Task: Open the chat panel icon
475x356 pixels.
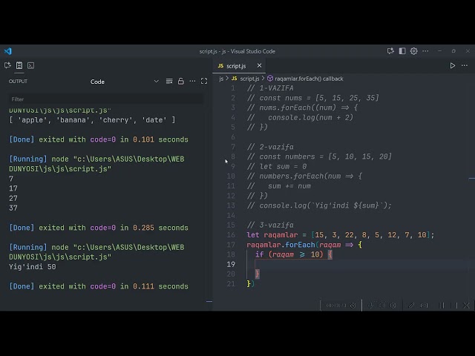Action: [7, 65]
